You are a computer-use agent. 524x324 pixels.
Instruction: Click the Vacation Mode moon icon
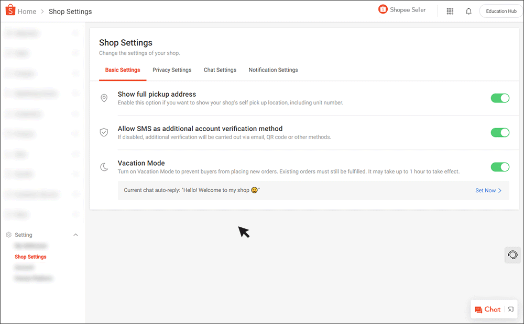click(x=104, y=166)
